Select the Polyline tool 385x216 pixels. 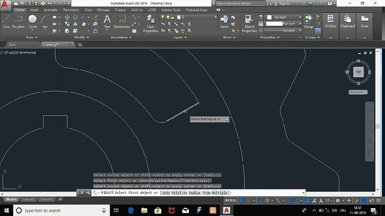pyautogui.click(x=19, y=22)
